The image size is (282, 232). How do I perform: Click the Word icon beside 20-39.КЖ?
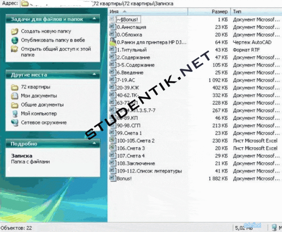113,87
